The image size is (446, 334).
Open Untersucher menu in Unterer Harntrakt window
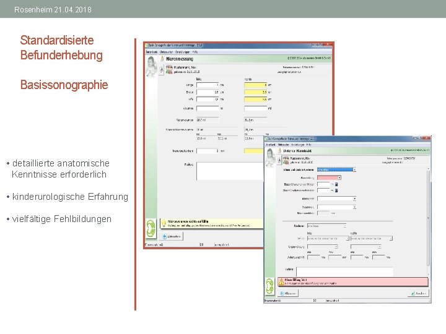tap(284, 145)
